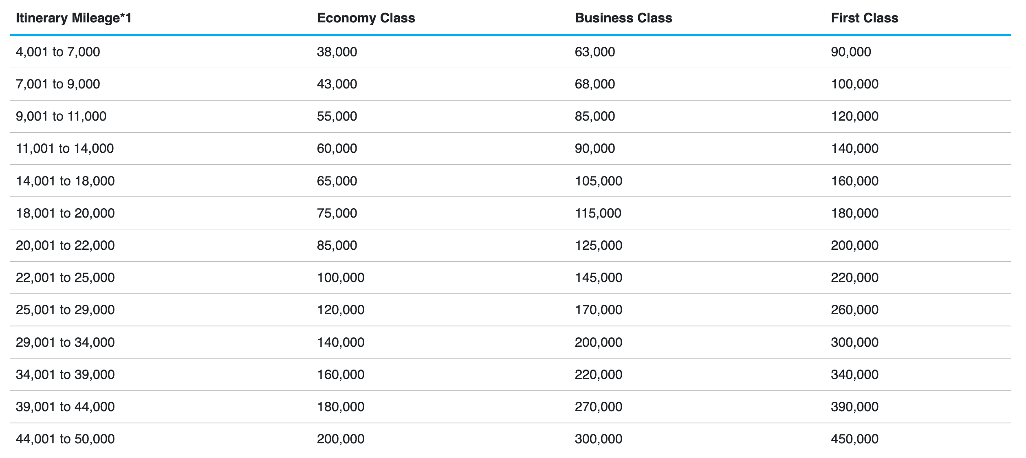Select the 120,000 first class value
The width and height of the screenshot is (1026, 458).
(x=855, y=116)
